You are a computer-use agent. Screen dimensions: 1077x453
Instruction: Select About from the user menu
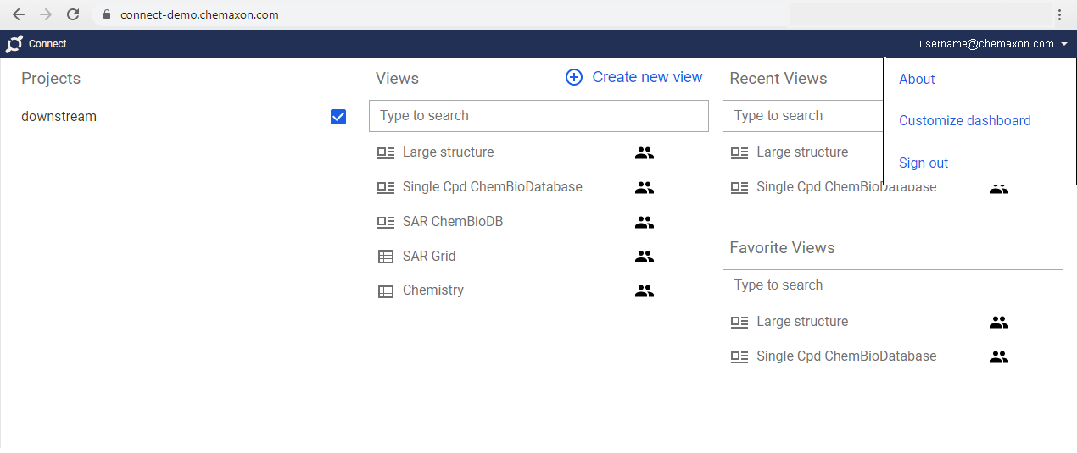point(917,79)
